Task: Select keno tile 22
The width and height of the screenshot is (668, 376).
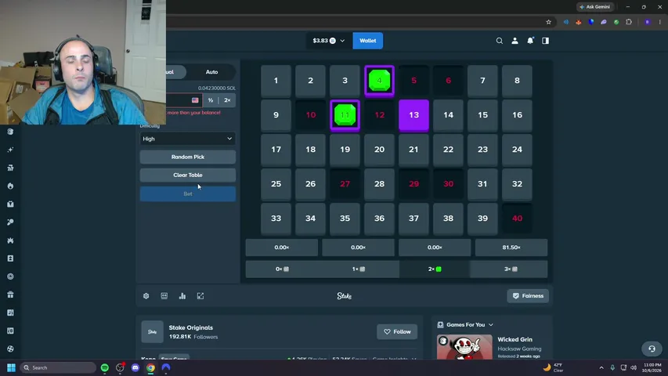Action: 448,150
